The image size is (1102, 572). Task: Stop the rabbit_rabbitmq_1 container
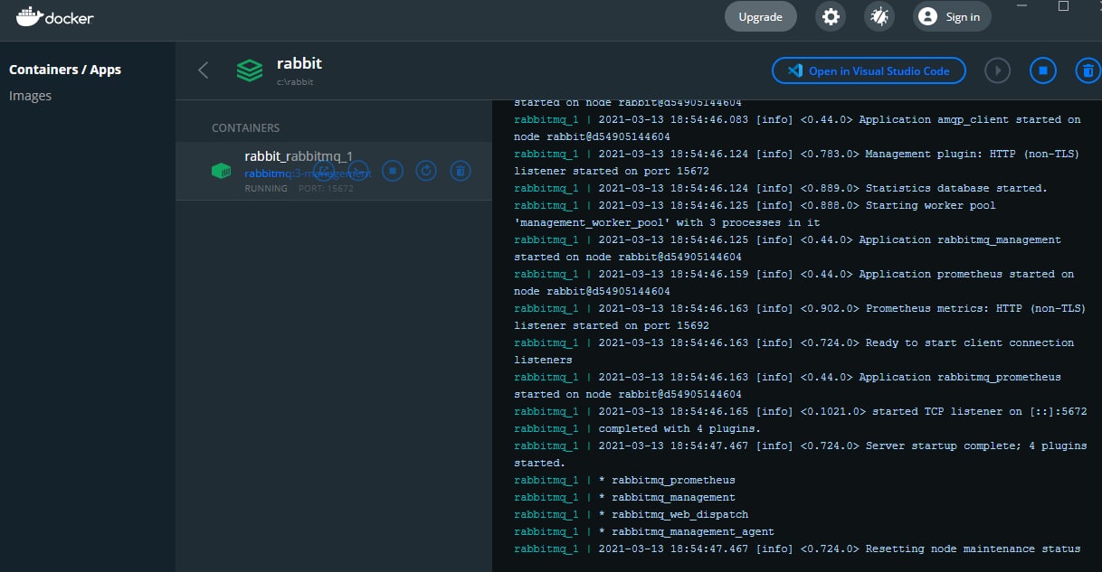click(x=392, y=170)
